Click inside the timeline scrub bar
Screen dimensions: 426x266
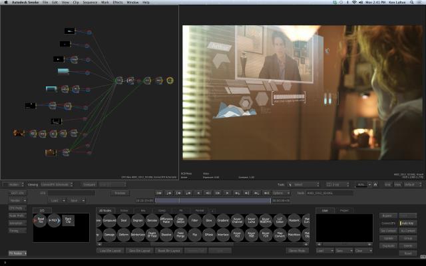coord(213,201)
